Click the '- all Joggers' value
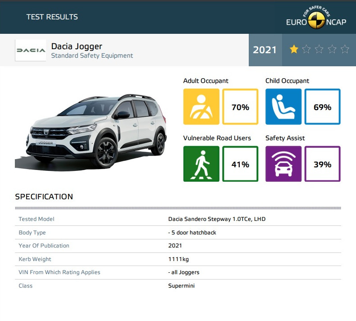Image resolution: width=356 pixels, height=321 pixels. [x=184, y=272]
